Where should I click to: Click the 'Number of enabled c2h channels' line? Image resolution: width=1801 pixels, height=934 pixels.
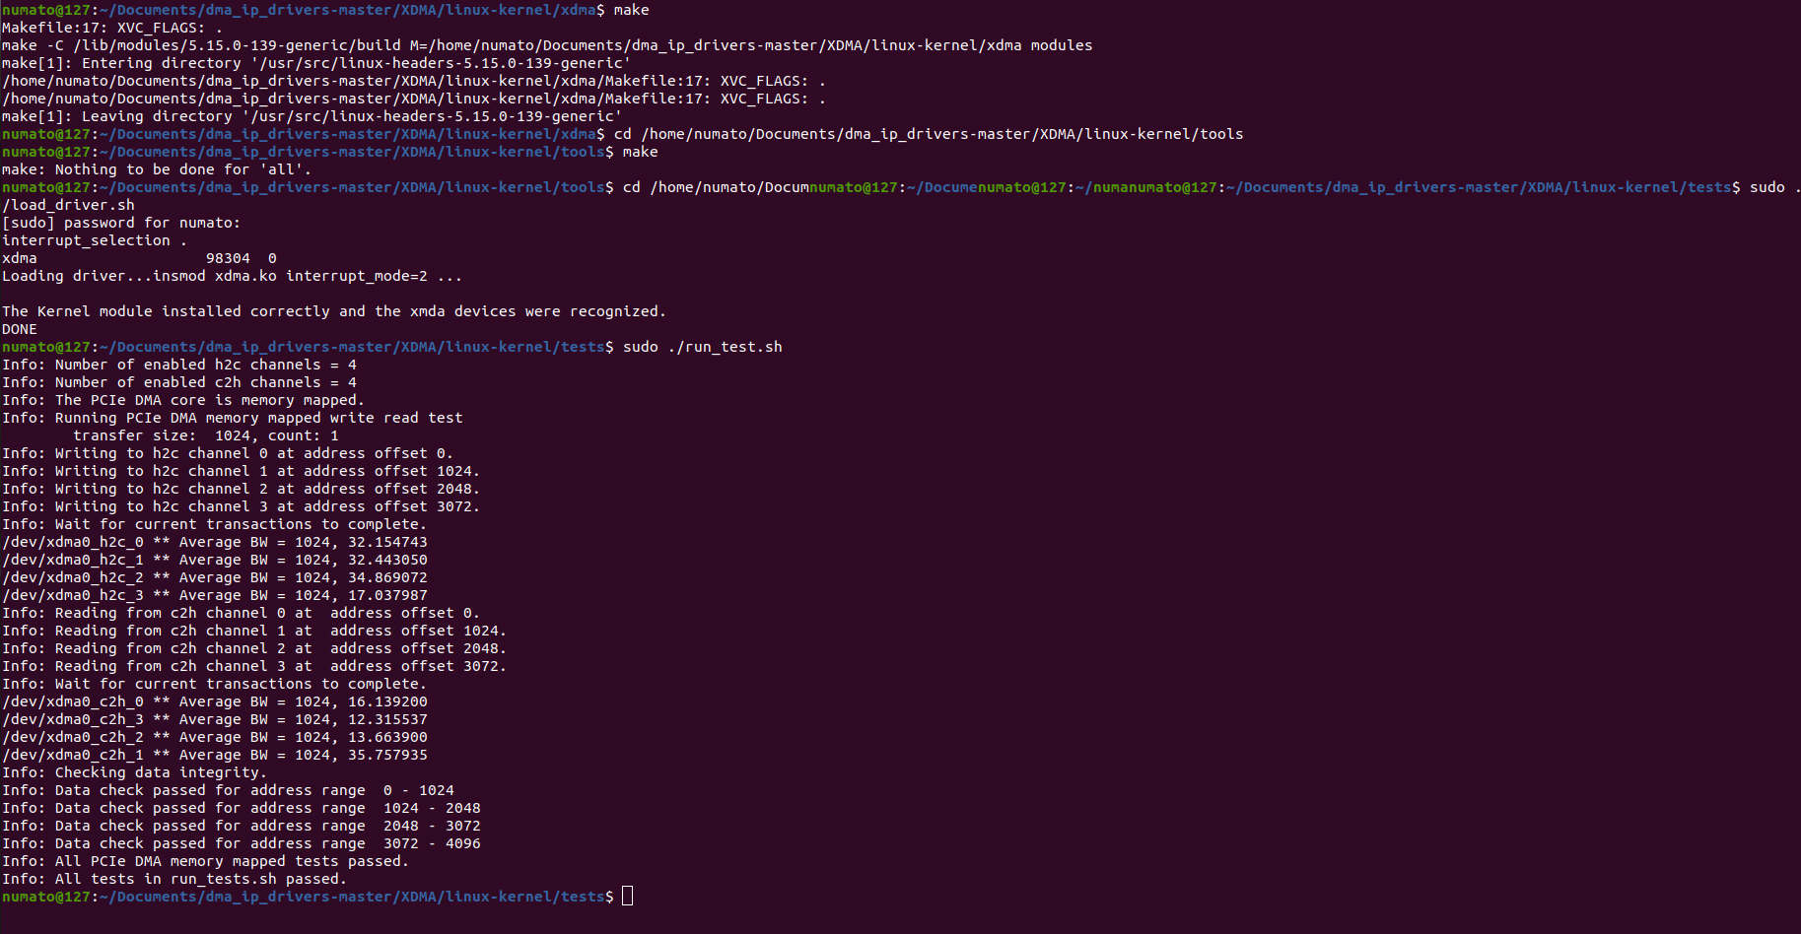click(x=179, y=382)
